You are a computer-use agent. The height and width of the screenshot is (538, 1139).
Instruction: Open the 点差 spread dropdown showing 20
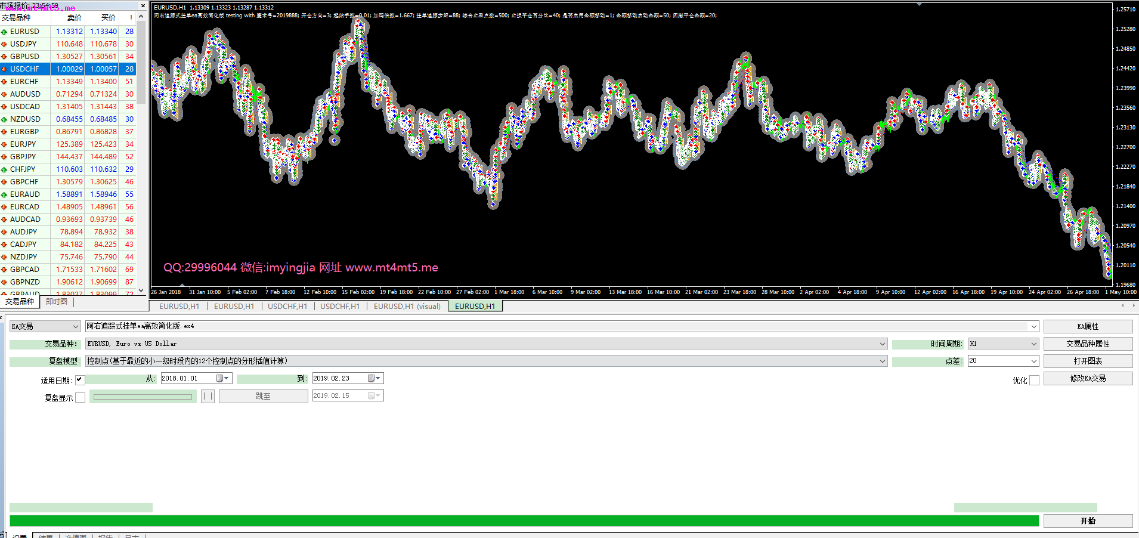pyautogui.click(x=1034, y=361)
